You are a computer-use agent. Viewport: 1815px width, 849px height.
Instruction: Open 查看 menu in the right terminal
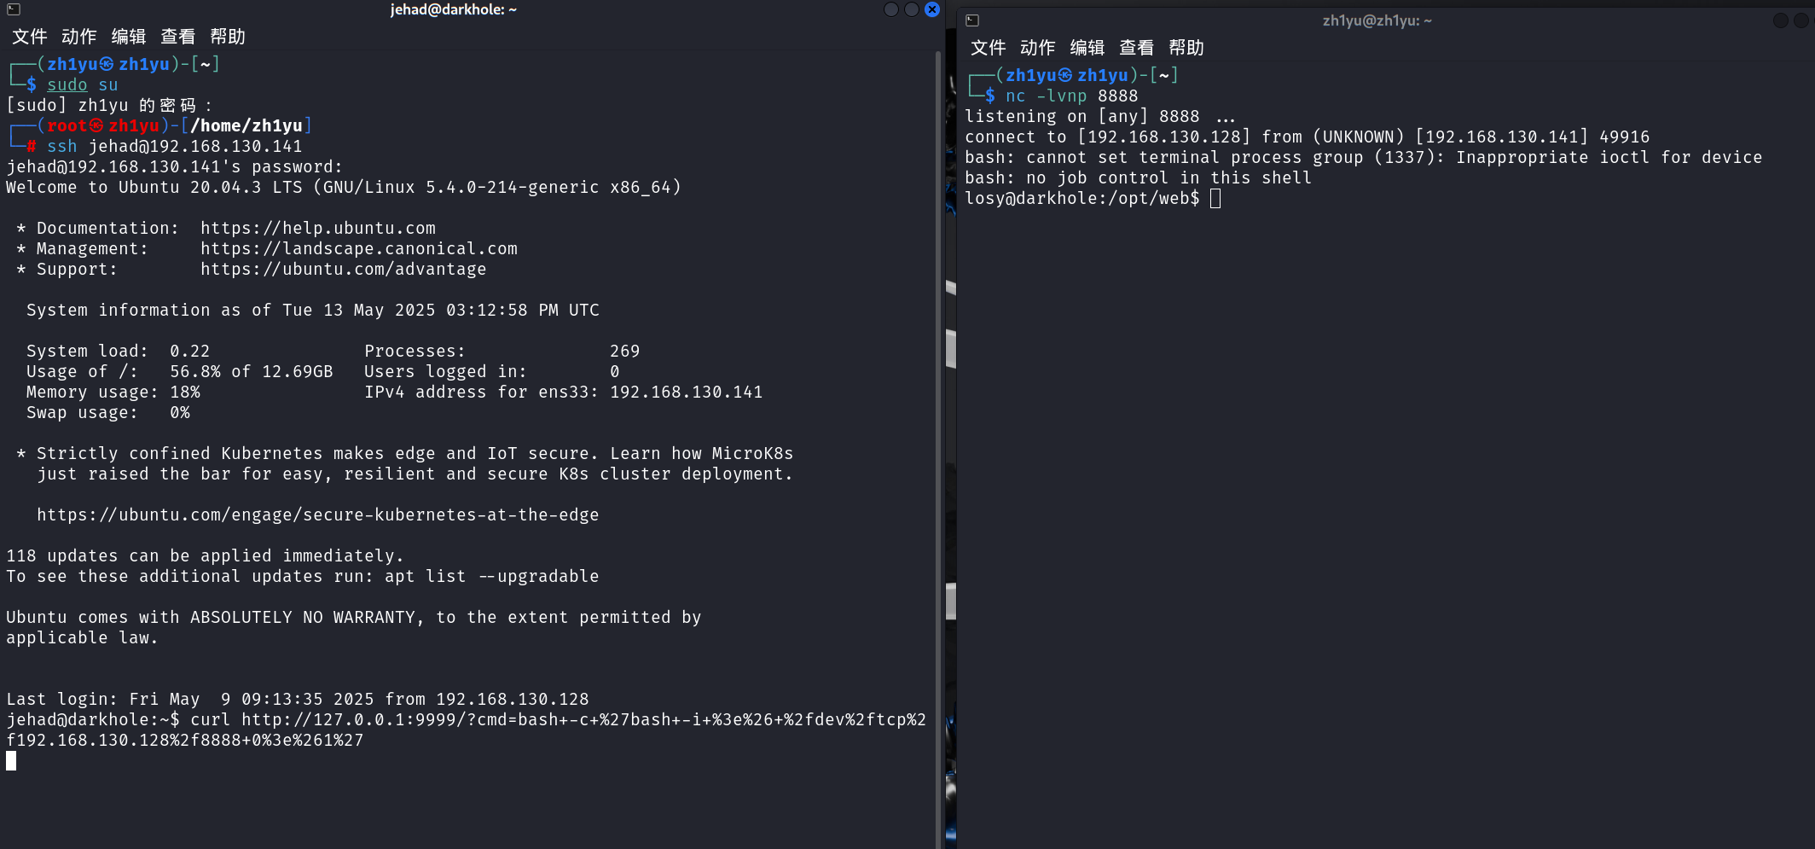(x=1137, y=48)
